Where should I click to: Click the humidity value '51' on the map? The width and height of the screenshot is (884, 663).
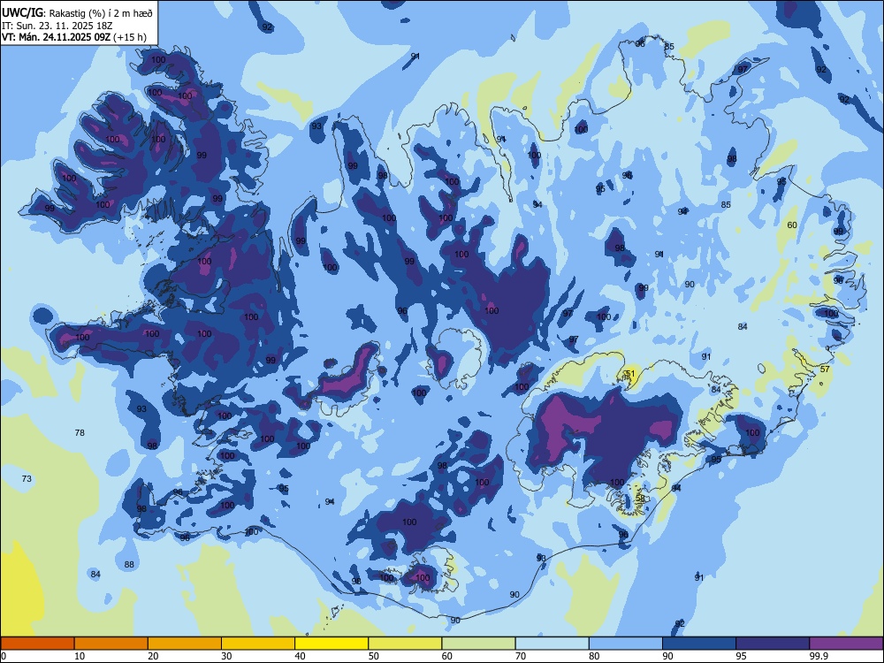tap(629, 373)
